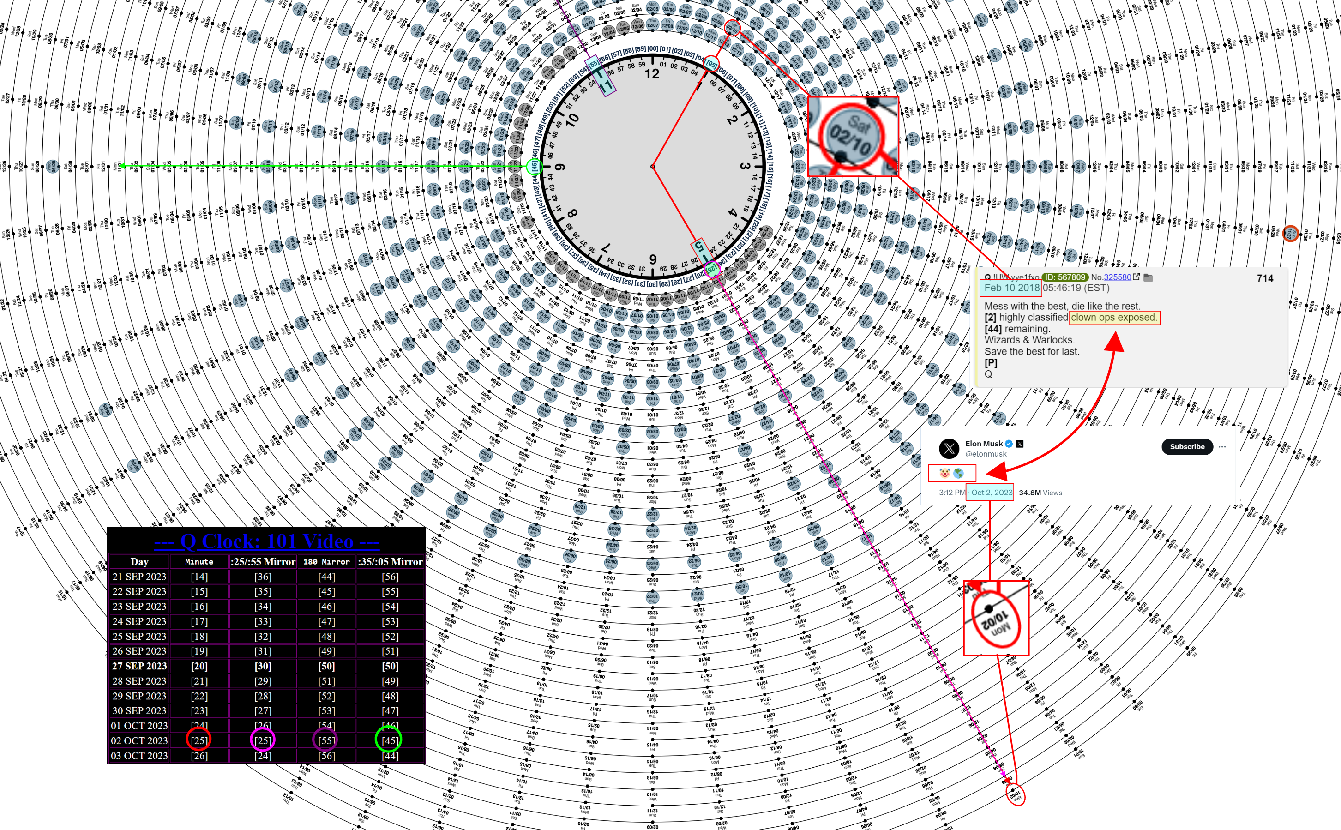Screen dimensions: 1341x830
Task: Click the external link icon beside No.325580
Action: 1136,277
